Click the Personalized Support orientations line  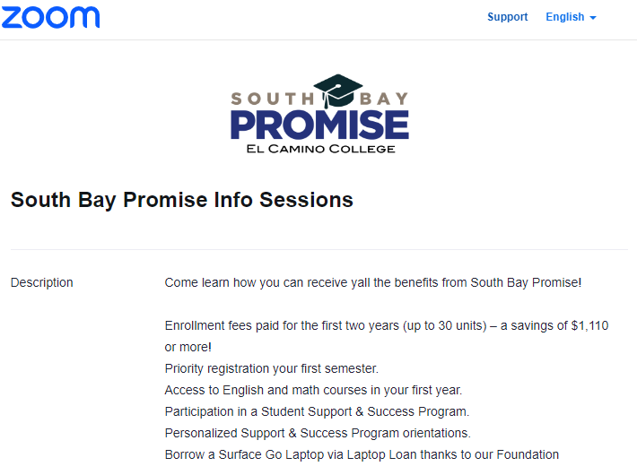pyautogui.click(x=318, y=433)
